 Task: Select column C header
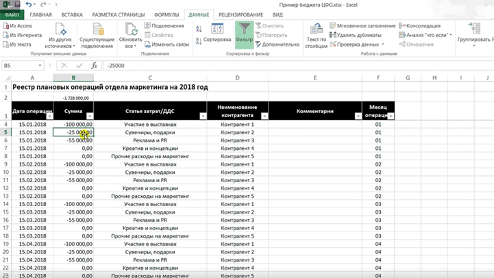point(150,78)
